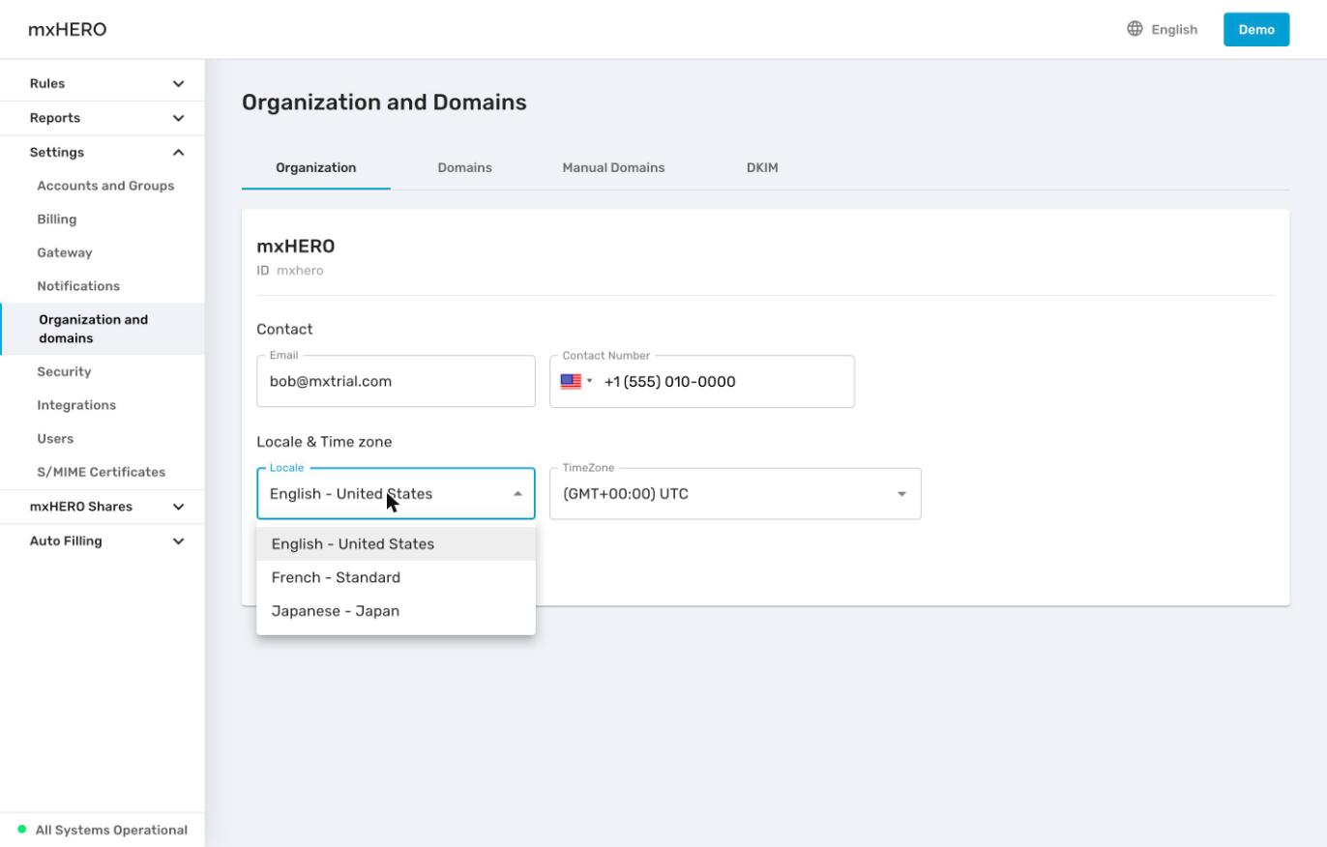The height and width of the screenshot is (847, 1327).
Task: Open Notifications settings
Action: [78, 286]
